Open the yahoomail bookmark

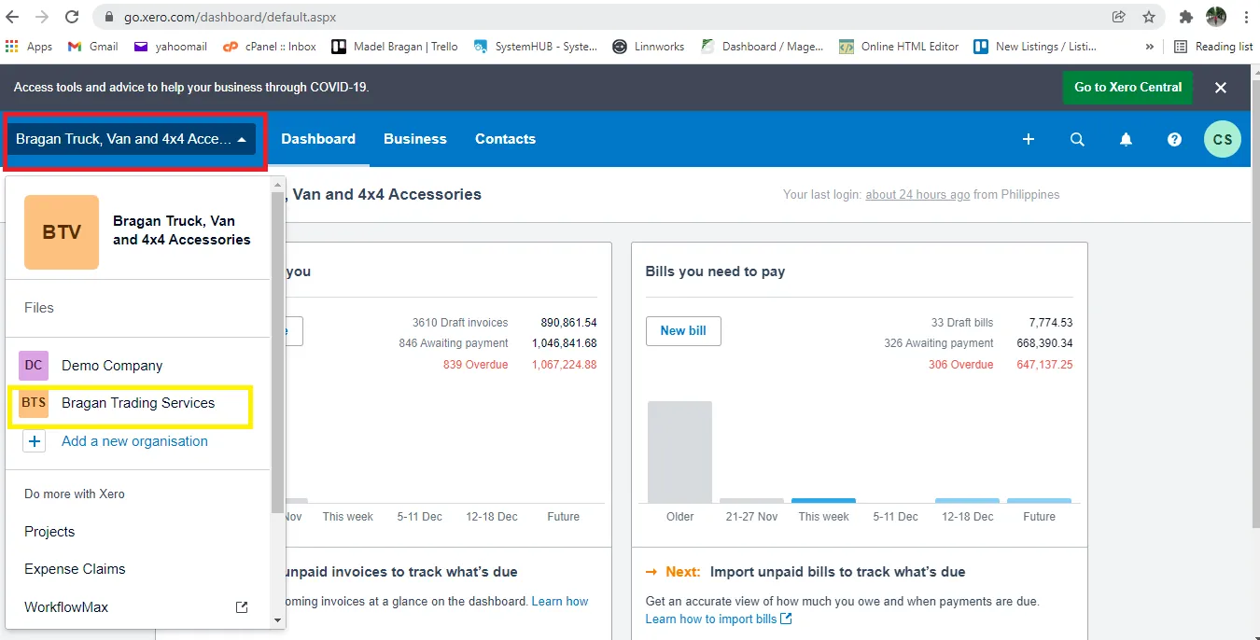(171, 47)
